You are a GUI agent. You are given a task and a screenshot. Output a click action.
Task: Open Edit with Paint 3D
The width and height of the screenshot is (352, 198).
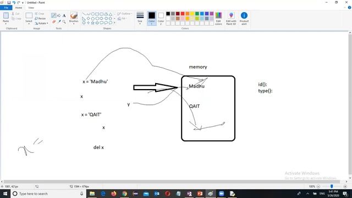(231, 18)
